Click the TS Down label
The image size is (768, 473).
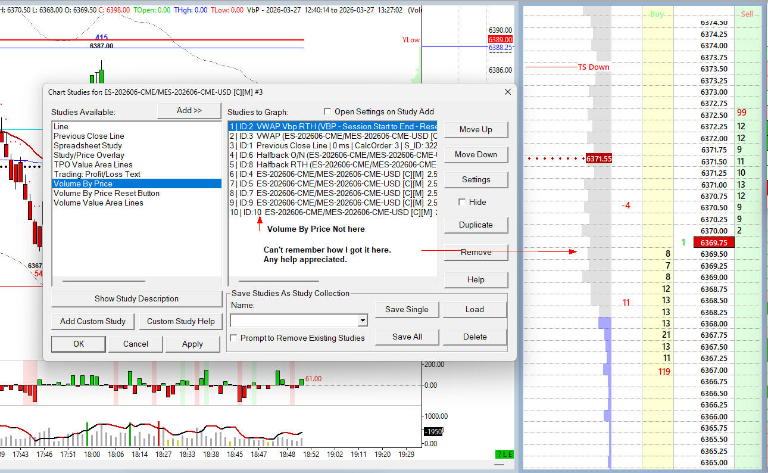(594, 67)
